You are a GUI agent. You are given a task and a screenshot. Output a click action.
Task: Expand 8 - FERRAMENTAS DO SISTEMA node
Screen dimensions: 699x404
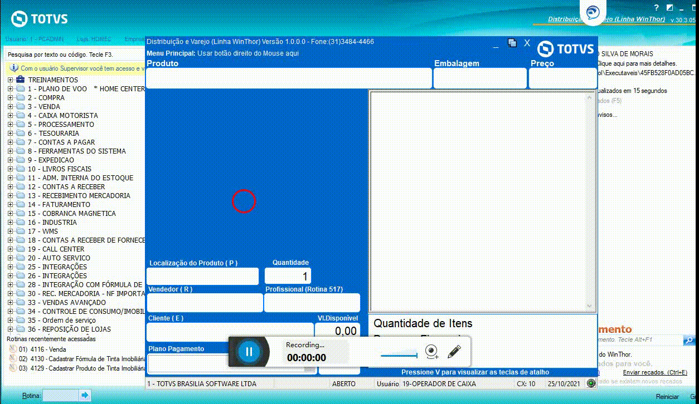tap(10, 151)
